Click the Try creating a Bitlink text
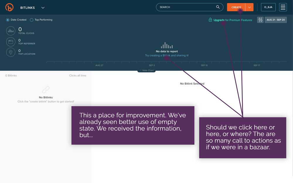This screenshot has height=183, width=293. [x=167, y=55]
